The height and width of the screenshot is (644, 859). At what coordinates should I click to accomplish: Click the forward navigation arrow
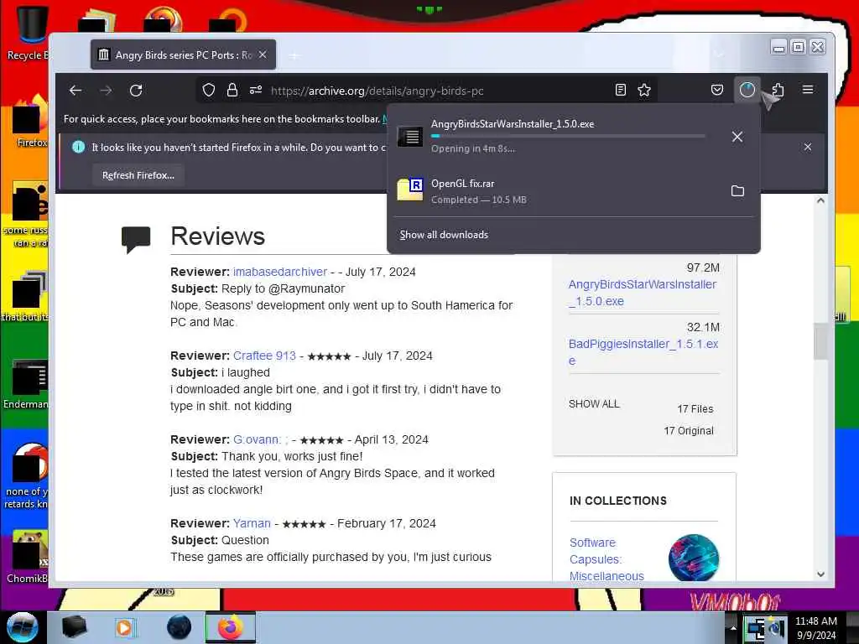(106, 91)
